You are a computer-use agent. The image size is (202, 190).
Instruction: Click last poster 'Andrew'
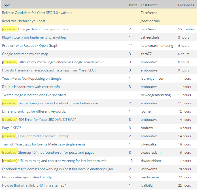coord(147,128)
